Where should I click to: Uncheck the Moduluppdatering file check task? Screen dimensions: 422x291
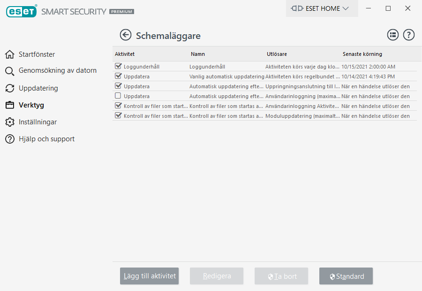pyautogui.click(x=118, y=115)
